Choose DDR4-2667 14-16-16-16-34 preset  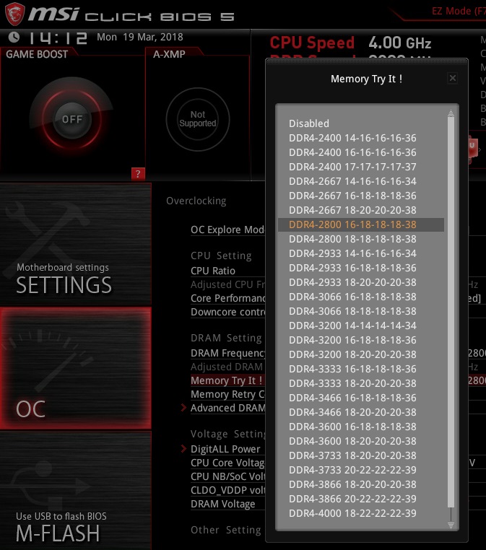point(352,181)
